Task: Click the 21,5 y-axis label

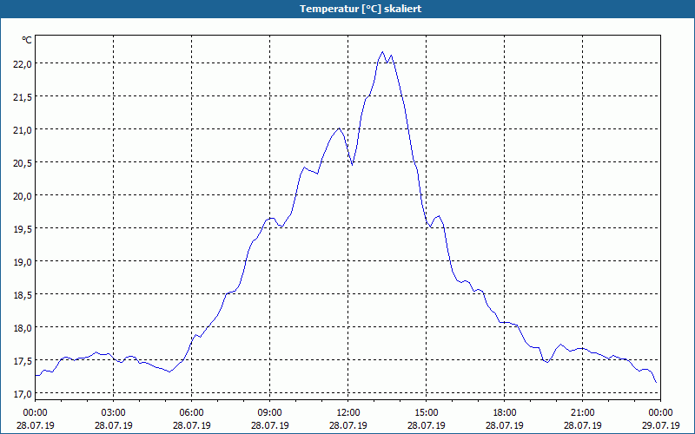Action: (x=23, y=97)
